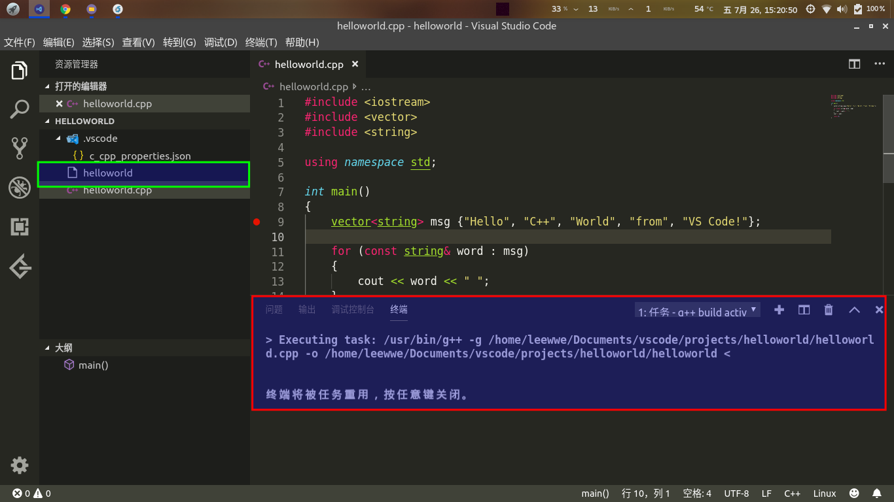Launch Chrome from the top panel
The height and width of the screenshot is (502, 894).
(x=65, y=9)
